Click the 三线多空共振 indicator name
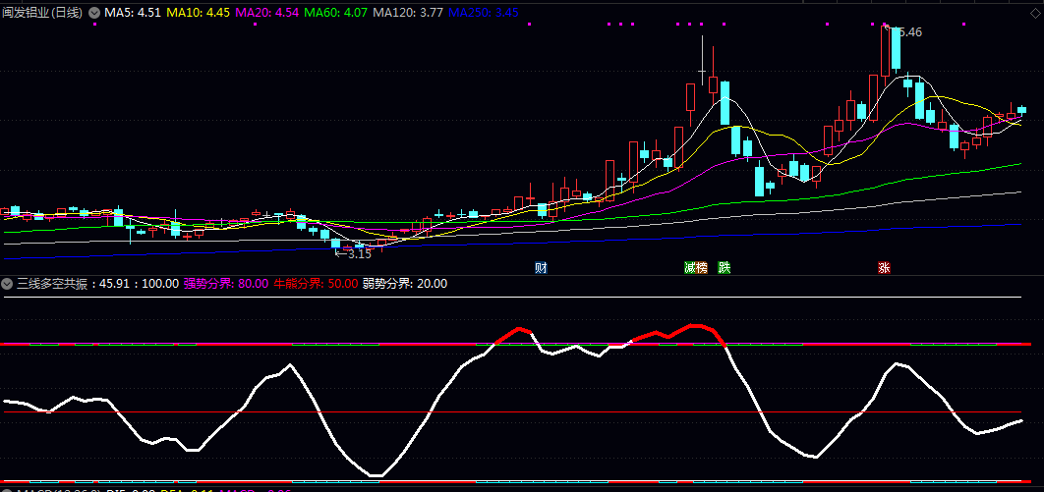The image size is (1044, 492). pos(52,284)
